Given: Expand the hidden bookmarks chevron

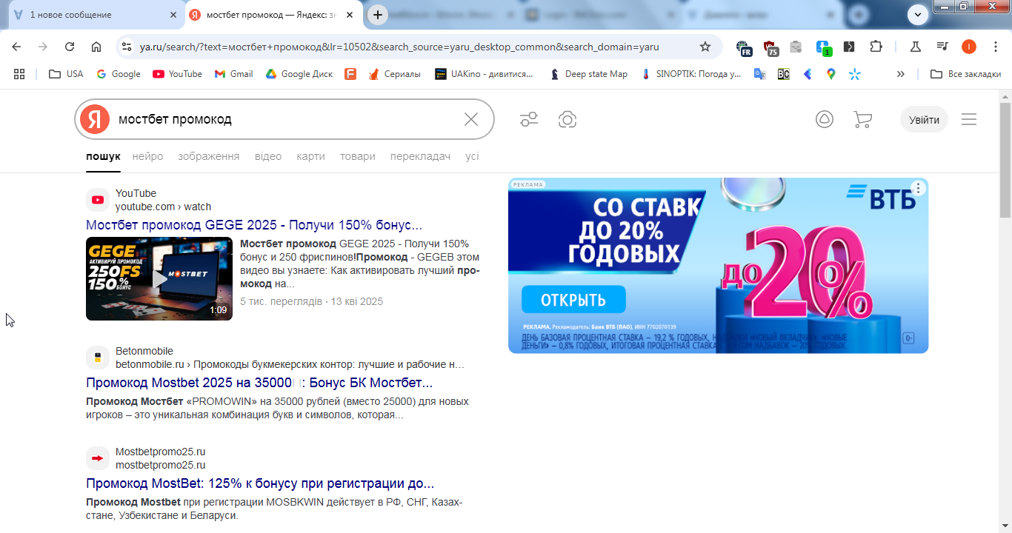Looking at the screenshot, I should click(901, 74).
